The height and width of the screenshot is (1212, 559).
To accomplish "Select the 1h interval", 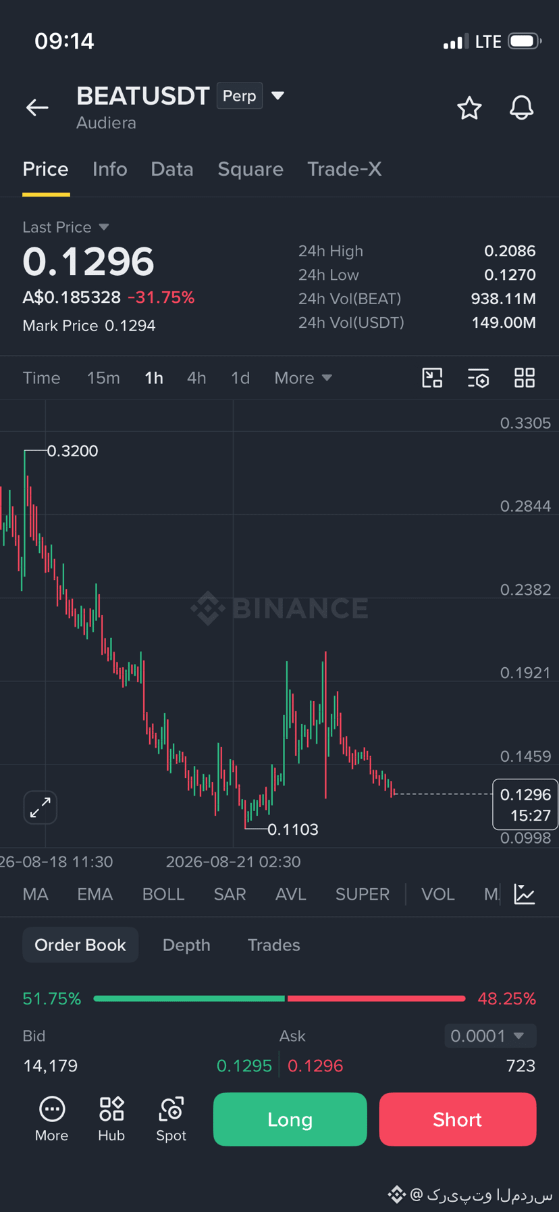I will tap(154, 378).
